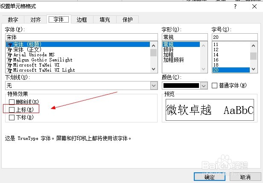Click font style list scroll down arrow
This screenshot has height=183, width=263.
[204, 69]
